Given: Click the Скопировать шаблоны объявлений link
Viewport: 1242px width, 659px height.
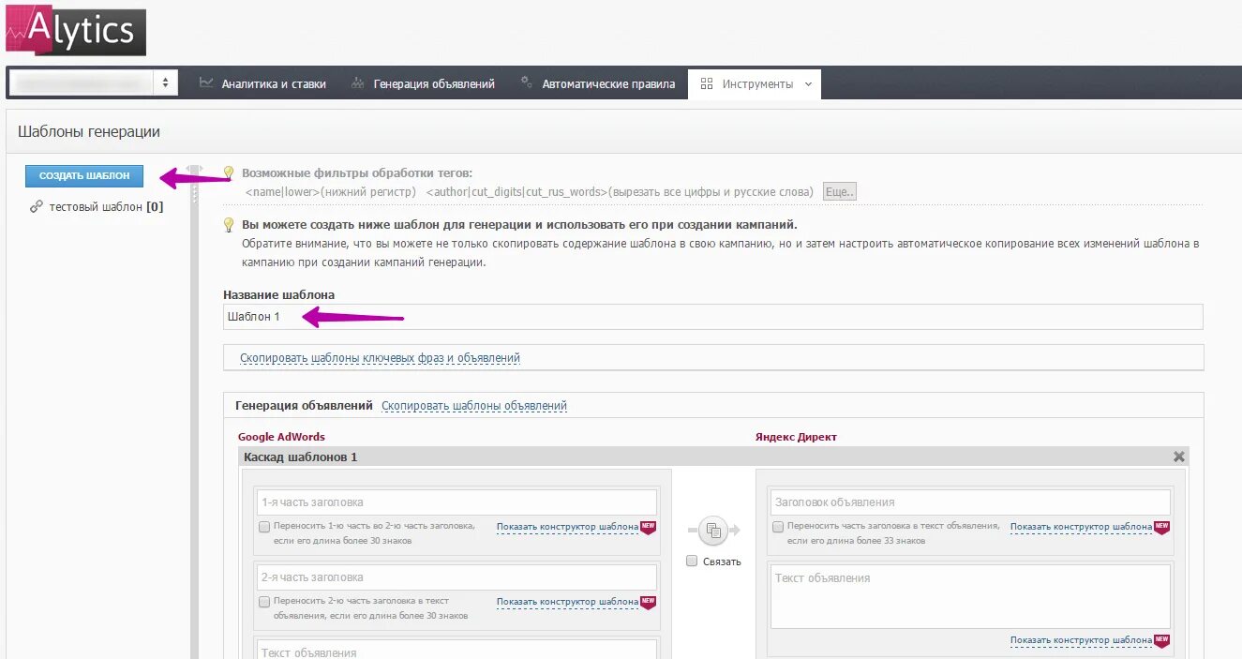Looking at the screenshot, I should pos(474,406).
